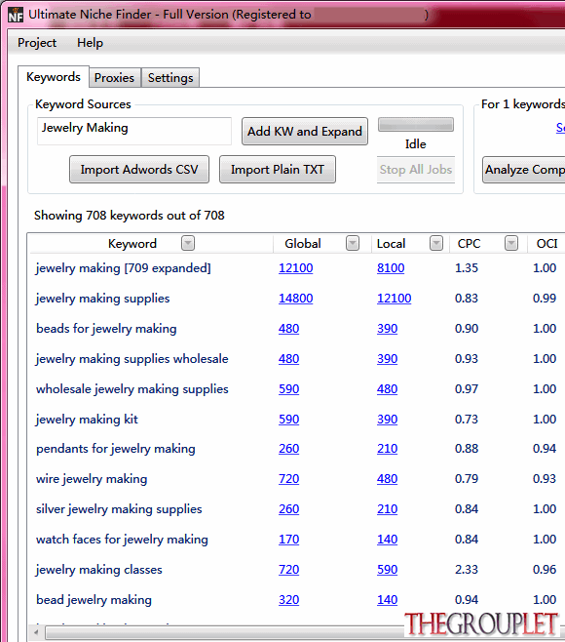The height and width of the screenshot is (642, 565).
Task: Open global 480 link for beads for jewelry making
Action: click(288, 329)
